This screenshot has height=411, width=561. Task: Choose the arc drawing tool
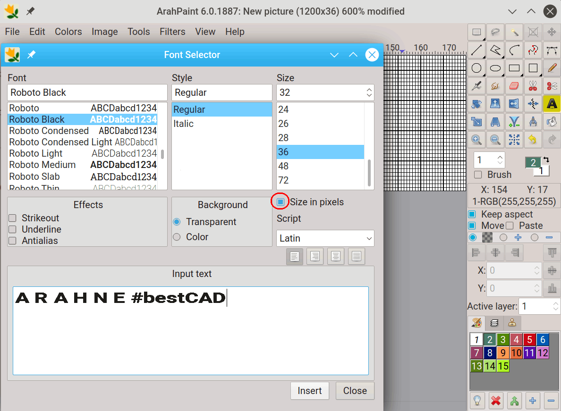coord(514,50)
